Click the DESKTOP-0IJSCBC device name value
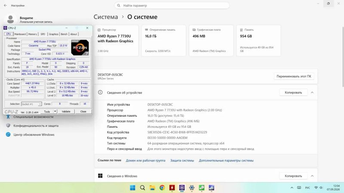Image resolution: width=344 pixels, height=193 pixels. click(x=160, y=104)
